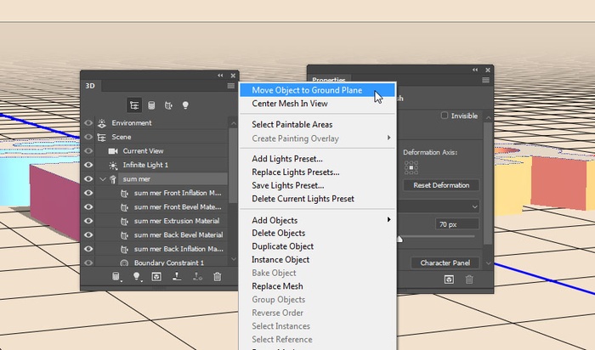
Task: Delete using Properties panel trash icon
Action: (x=469, y=279)
